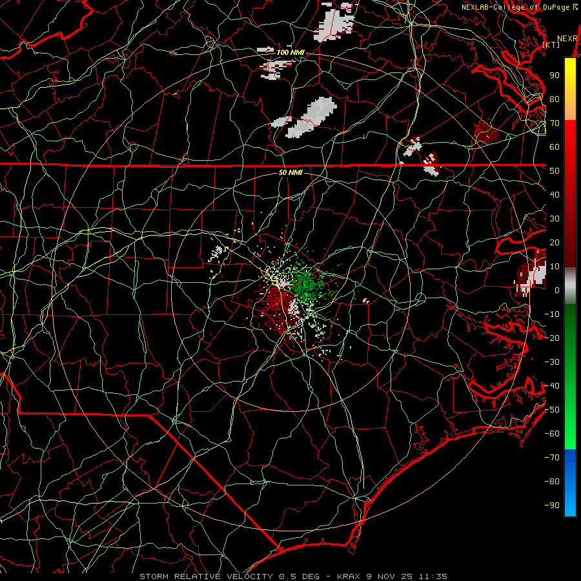This screenshot has height=581, width=581.
Task: Click the -40 value on the velocity scale
Action: (x=552, y=386)
